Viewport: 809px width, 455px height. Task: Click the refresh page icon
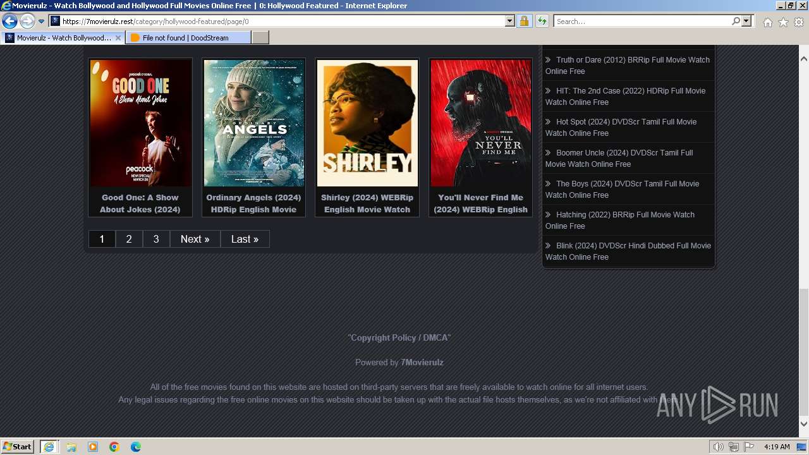click(x=542, y=21)
